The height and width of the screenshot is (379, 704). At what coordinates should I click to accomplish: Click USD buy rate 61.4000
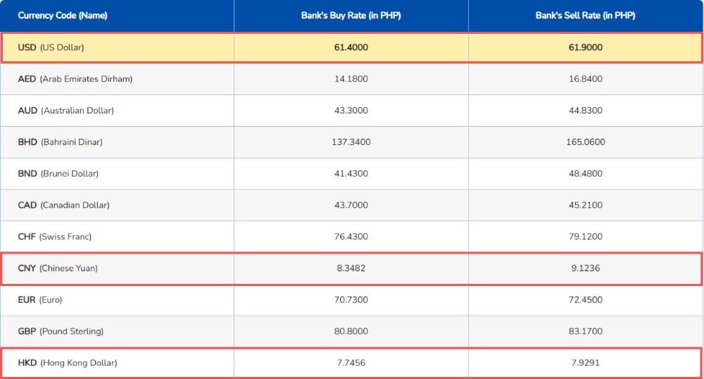pyautogui.click(x=351, y=47)
